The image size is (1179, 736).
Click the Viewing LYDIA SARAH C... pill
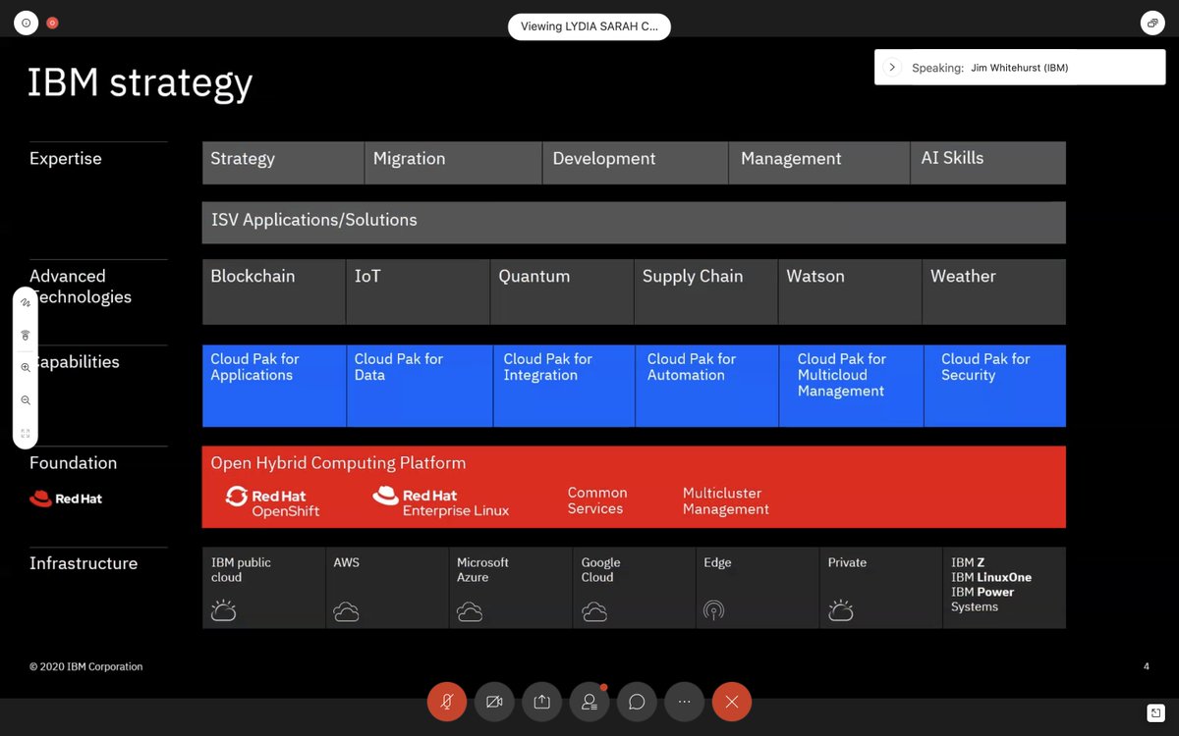pyautogui.click(x=589, y=26)
